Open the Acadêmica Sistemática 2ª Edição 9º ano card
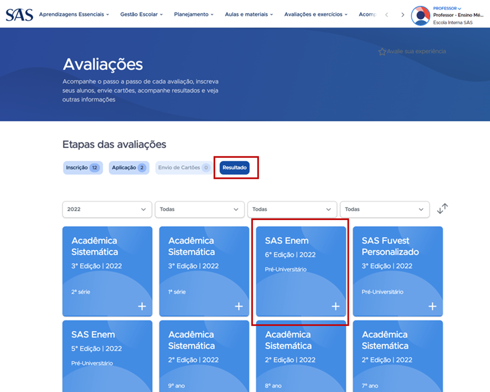 point(204,356)
